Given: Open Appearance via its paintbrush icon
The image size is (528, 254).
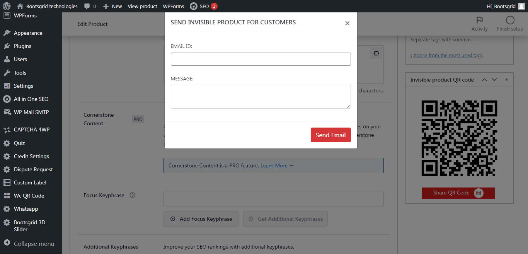Looking at the screenshot, I should point(7,33).
